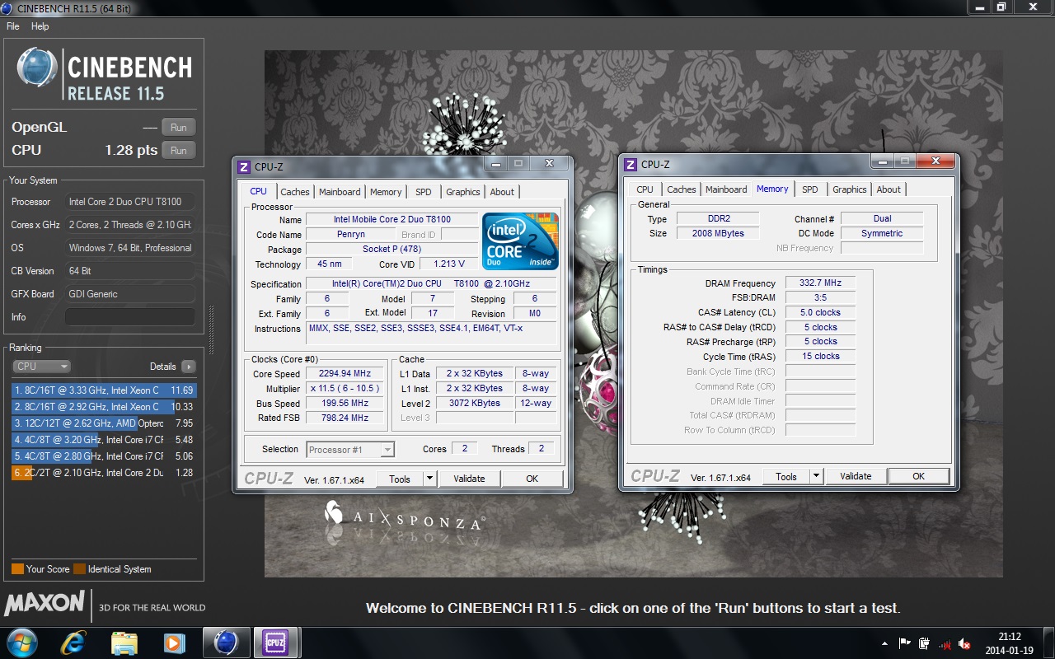Viewport: 1055px width, 659px height.
Task: Launch Internet Explorer from taskbar
Action: coord(74,643)
